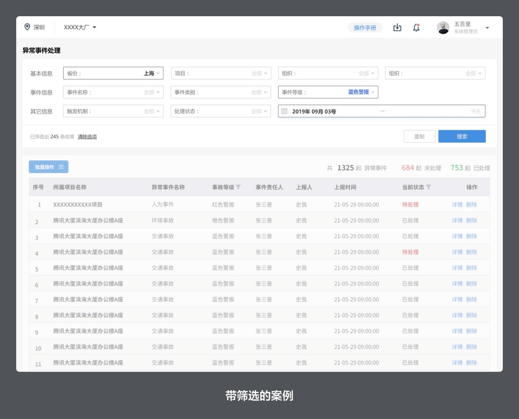519x419 pixels.
Task: Click the 操作手册 button
Action: click(365, 28)
